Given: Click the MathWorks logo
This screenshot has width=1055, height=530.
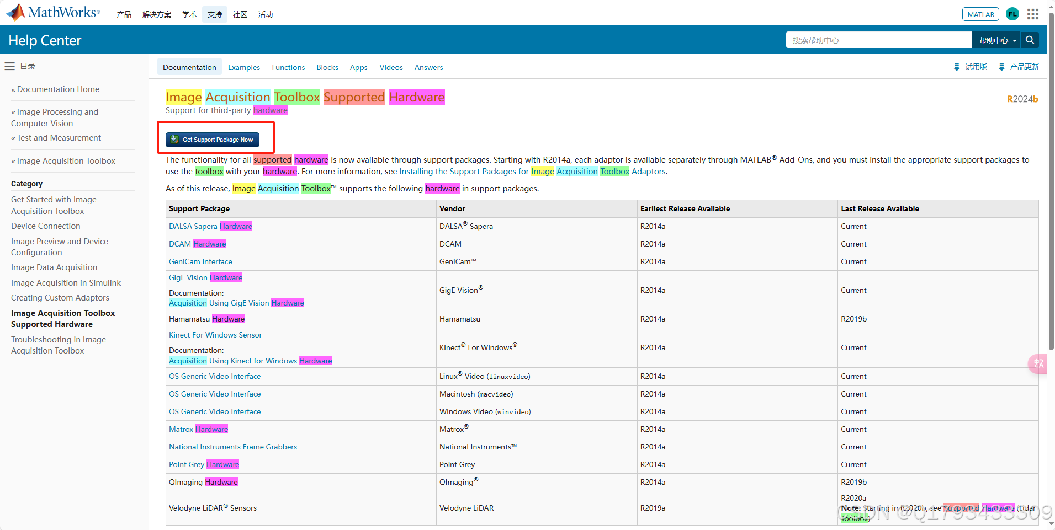Looking at the screenshot, I should (x=53, y=12).
